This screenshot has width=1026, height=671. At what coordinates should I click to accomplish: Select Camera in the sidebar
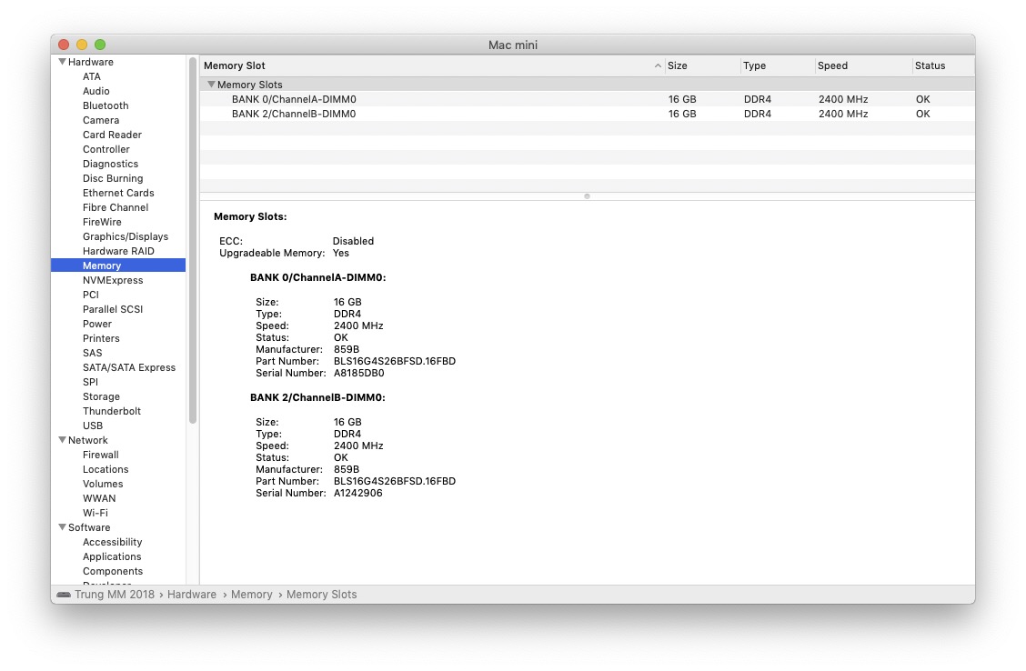pyautogui.click(x=101, y=120)
